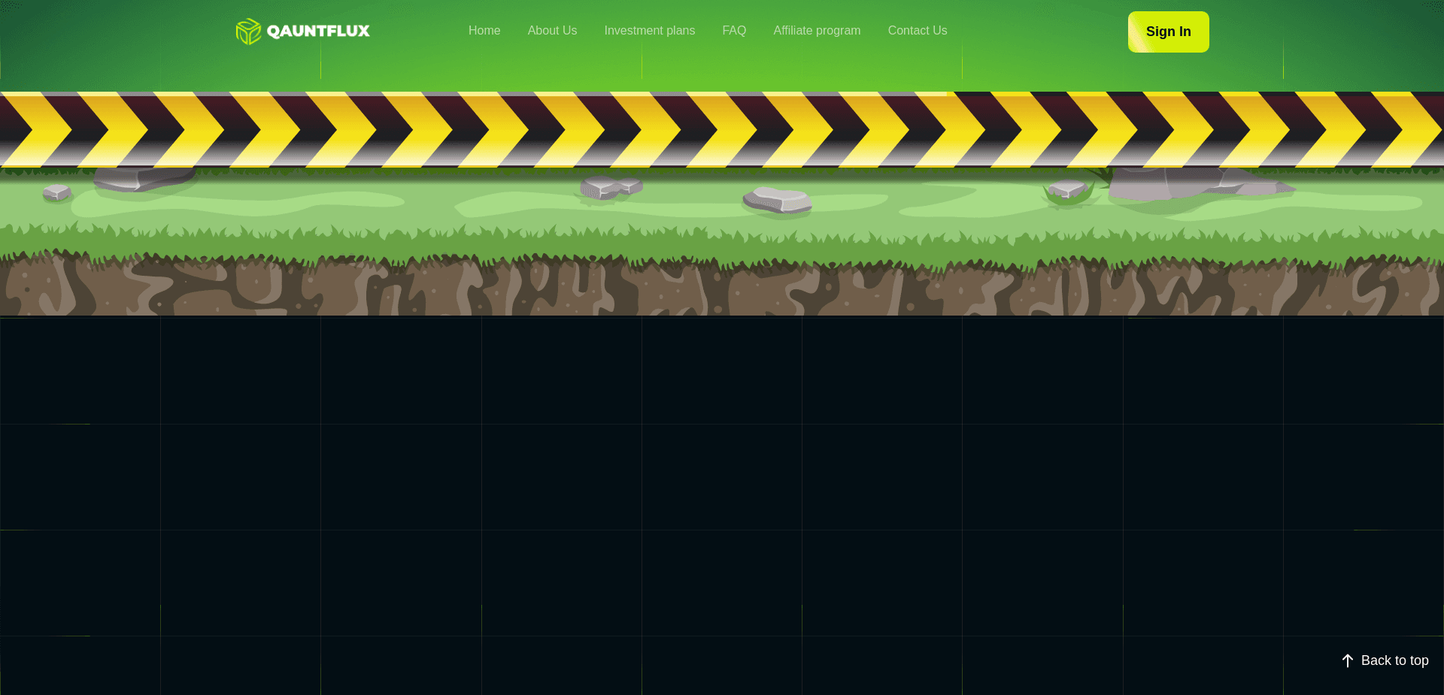Click the yellow caution stripe graphic
This screenshot has height=695, width=1444.
[722, 129]
